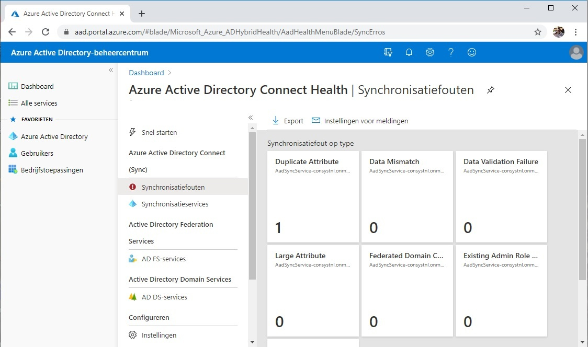Click the notifications bell icon
Viewport: 588px width, 347px height.
[x=409, y=52]
